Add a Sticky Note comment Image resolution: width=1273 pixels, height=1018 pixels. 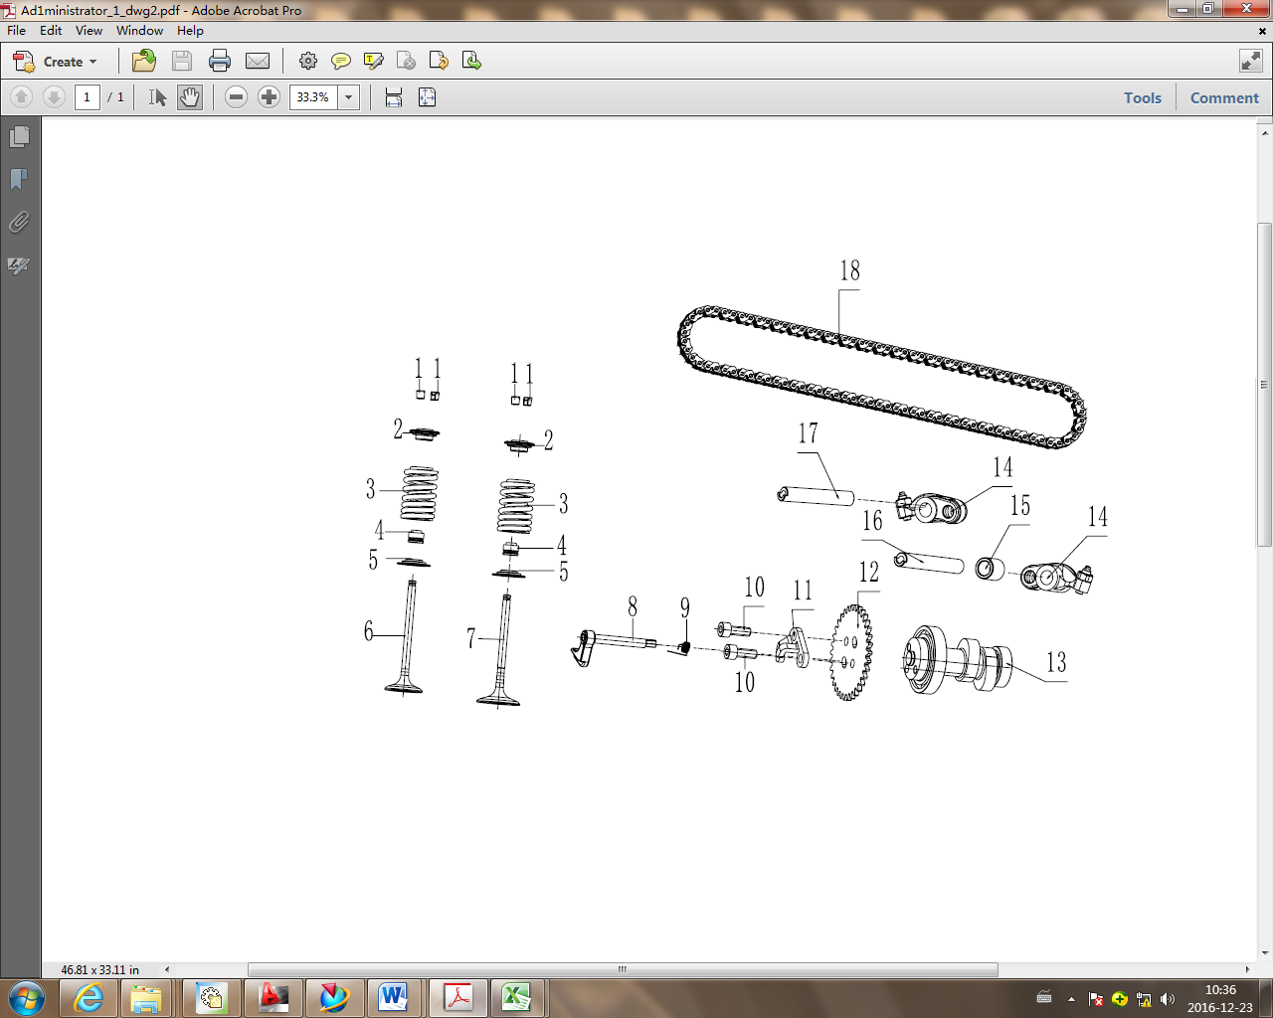pyautogui.click(x=341, y=61)
